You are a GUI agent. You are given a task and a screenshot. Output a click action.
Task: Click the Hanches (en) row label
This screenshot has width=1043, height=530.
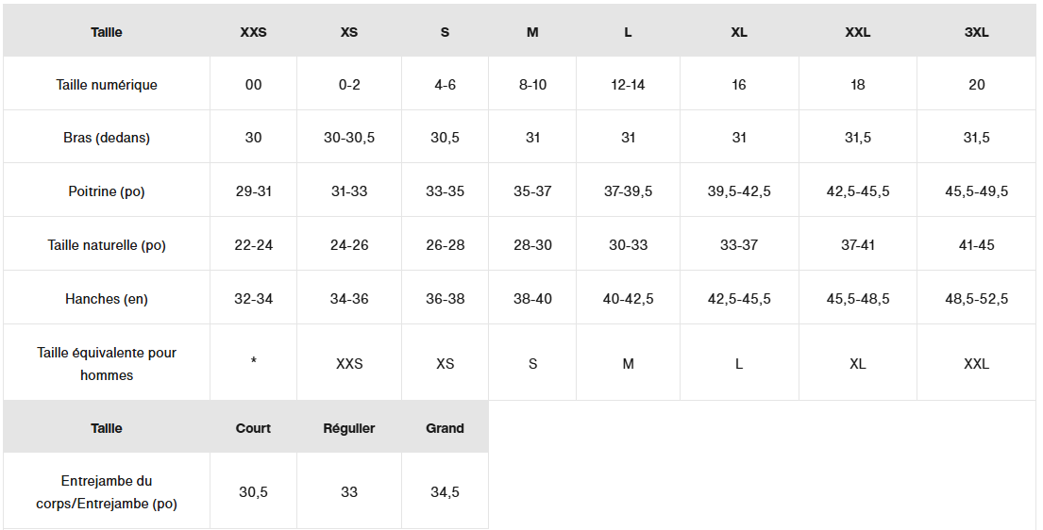107,299
